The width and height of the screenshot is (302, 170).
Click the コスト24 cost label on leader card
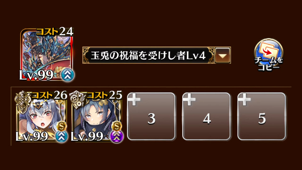click(x=55, y=31)
